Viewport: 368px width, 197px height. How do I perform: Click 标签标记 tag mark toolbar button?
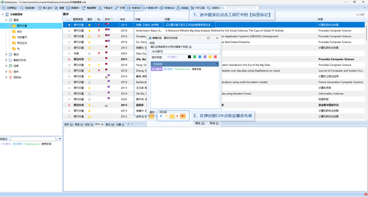coord(134,8)
